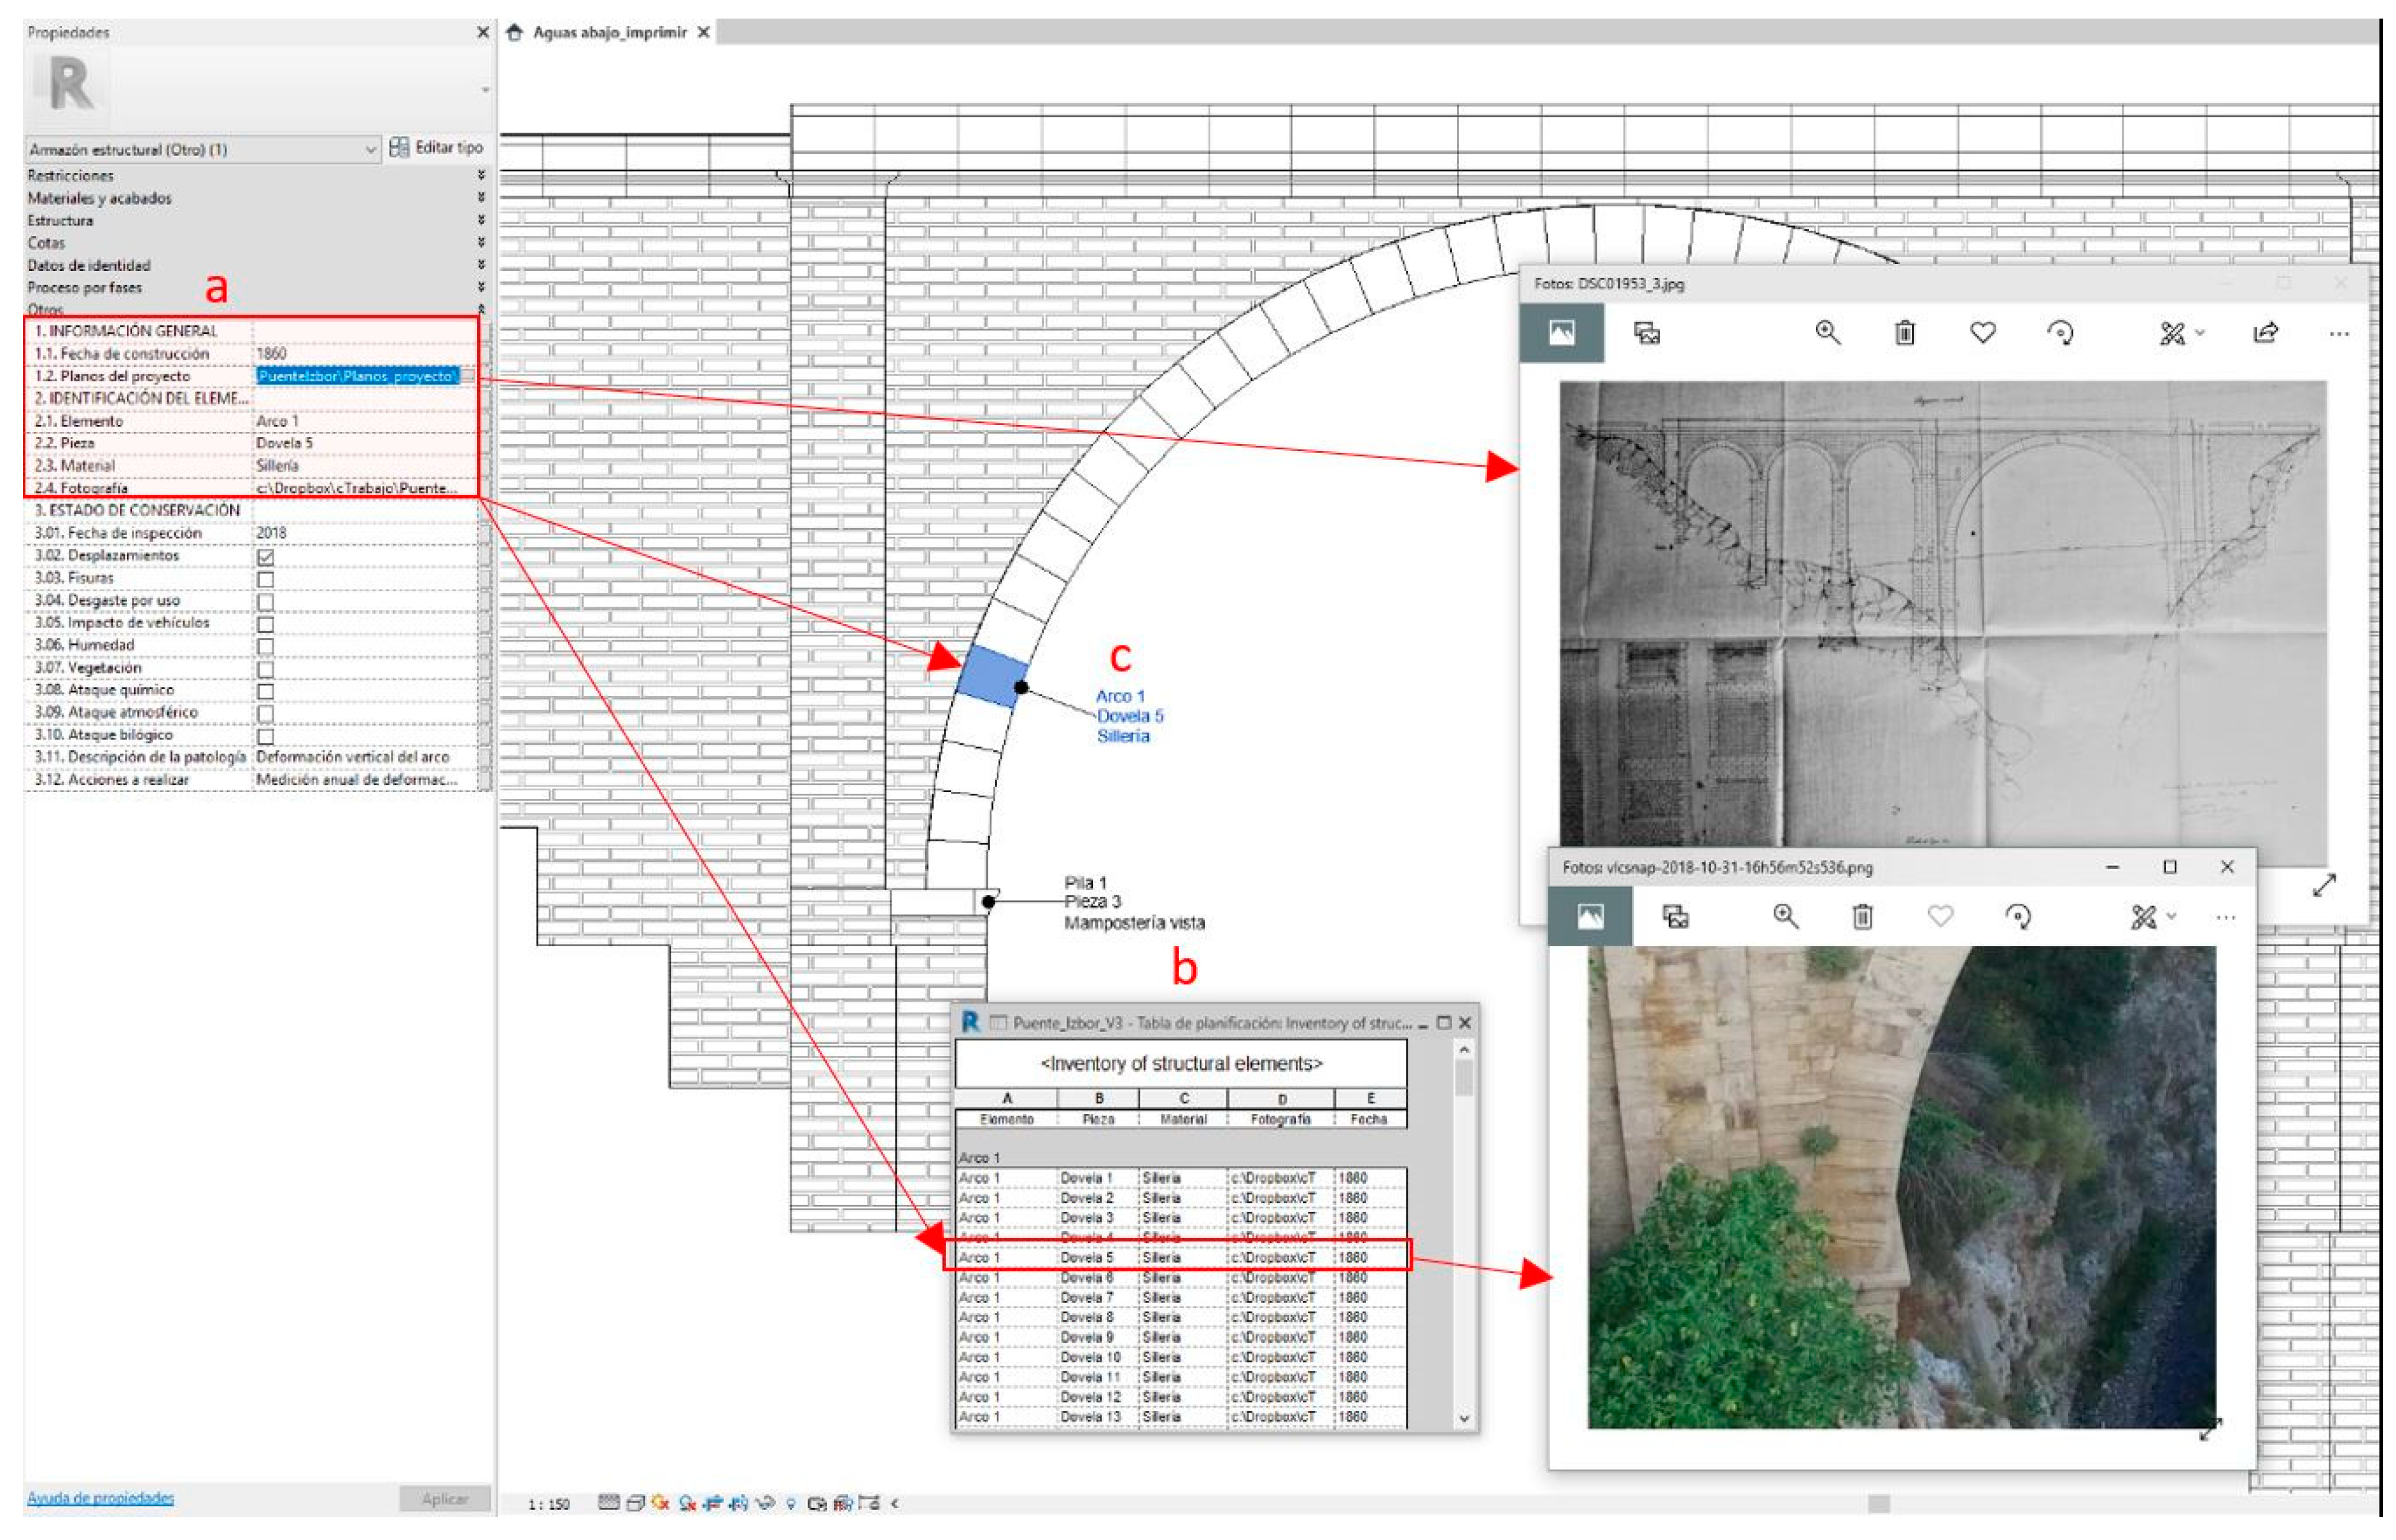Rotate the DSC01953 photo with rotate icon
The height and width of the screenshot is (1540, 2396).
coord(2060,333)
